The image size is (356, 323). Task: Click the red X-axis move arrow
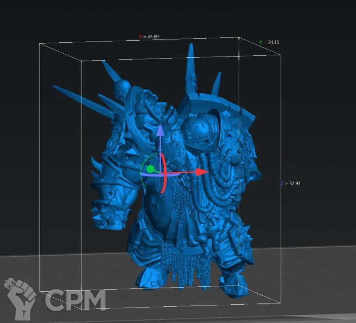point(202,172)
